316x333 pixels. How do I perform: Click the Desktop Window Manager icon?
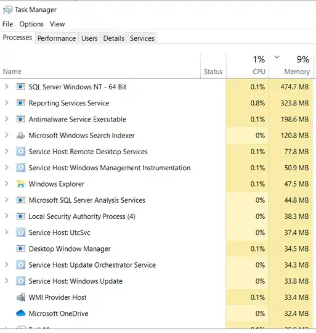21,249
